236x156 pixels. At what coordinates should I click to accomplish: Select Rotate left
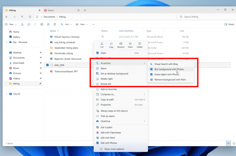121,84
